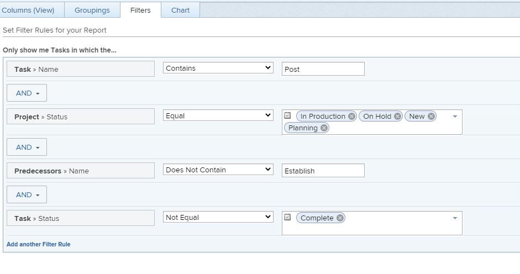Expand the Task Status values list arrow
520x274 pixels.
pyautogui.click(x=455, y=218)
